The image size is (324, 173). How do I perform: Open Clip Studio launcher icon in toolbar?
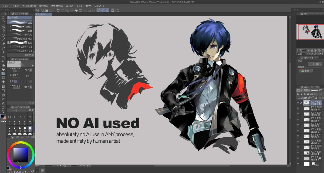pos(37,10)
